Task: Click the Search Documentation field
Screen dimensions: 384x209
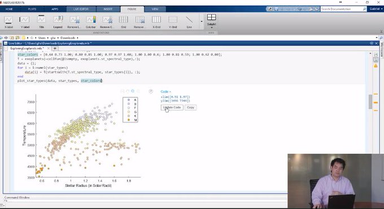Action: 342,9
